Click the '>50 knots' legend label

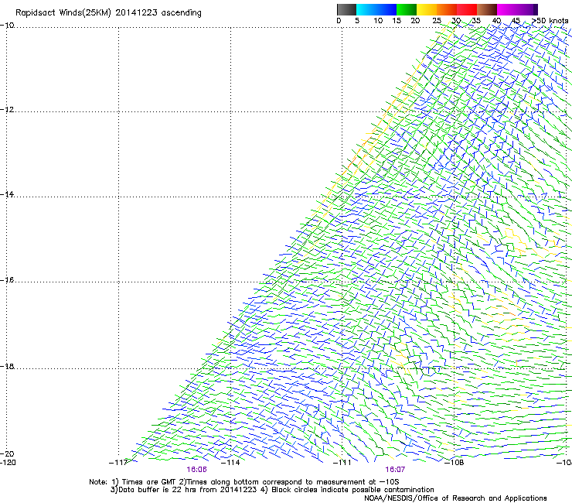tap(550, 21)
